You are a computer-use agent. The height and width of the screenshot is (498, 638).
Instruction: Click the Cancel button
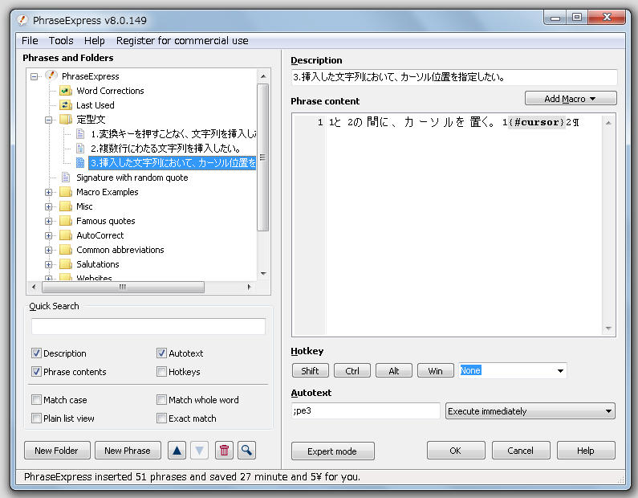520,451
